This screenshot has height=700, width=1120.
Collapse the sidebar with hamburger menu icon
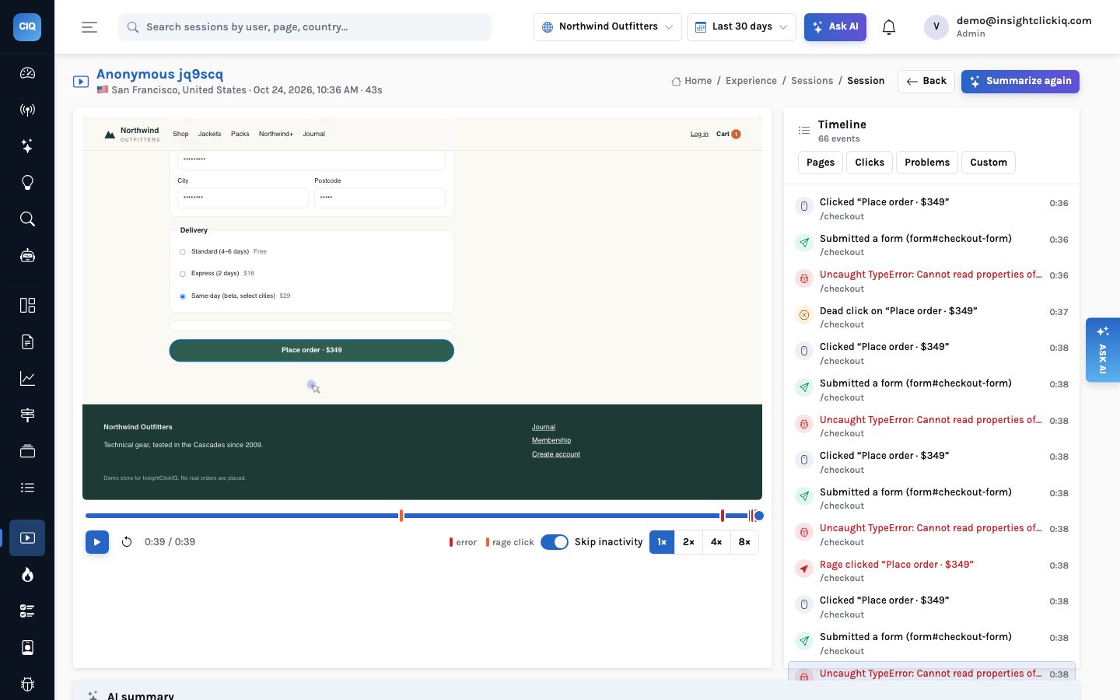click(x=89, y=27)
